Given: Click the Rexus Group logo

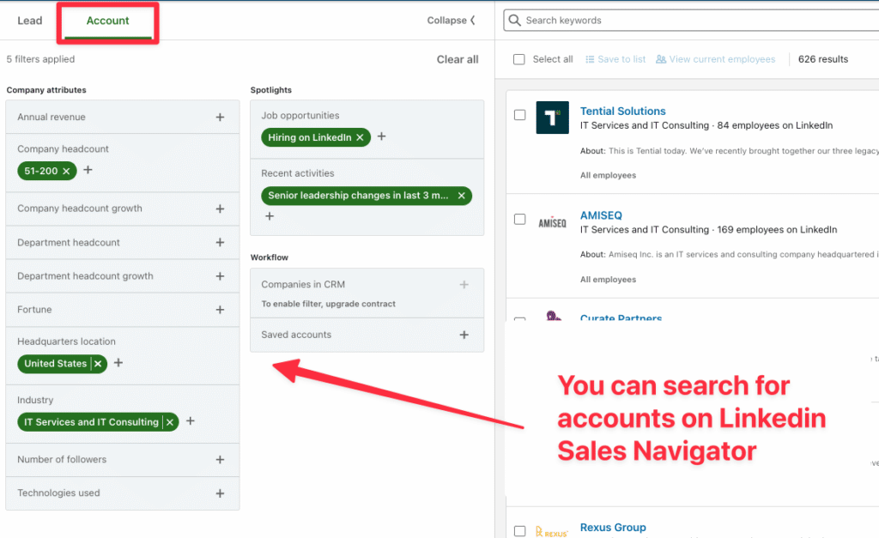Looking at the screenshot, I should coord(552,531).
